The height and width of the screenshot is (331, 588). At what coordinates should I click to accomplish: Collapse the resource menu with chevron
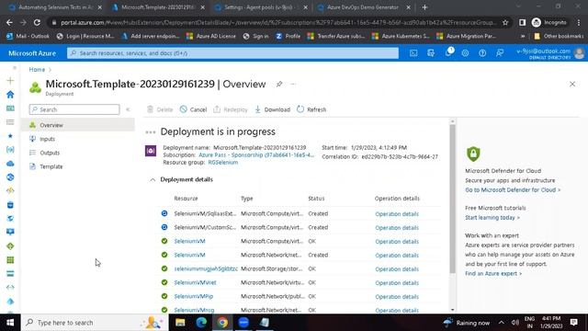[x=128, y=109]
